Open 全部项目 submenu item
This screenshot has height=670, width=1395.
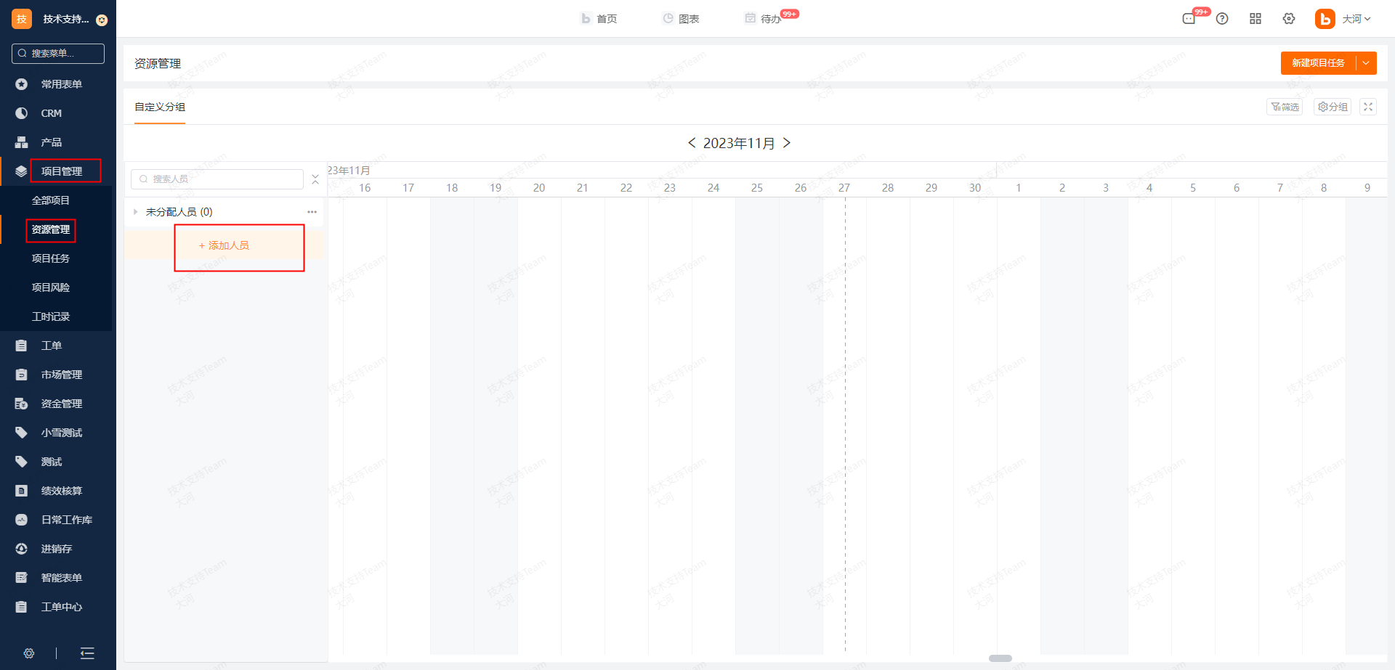pyautogui.click(x=51, y=200)
